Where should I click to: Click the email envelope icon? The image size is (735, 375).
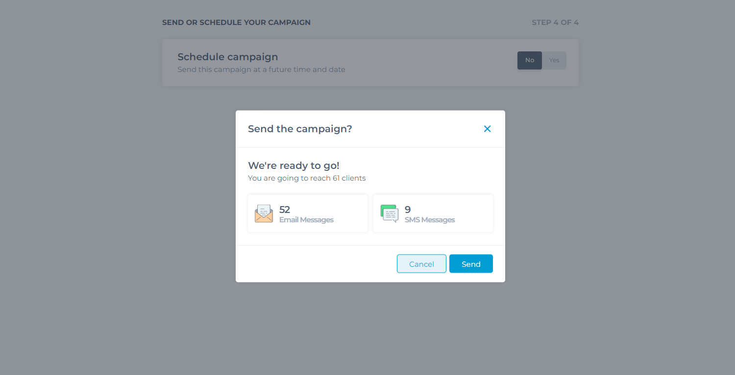click(x=264, y=213)
